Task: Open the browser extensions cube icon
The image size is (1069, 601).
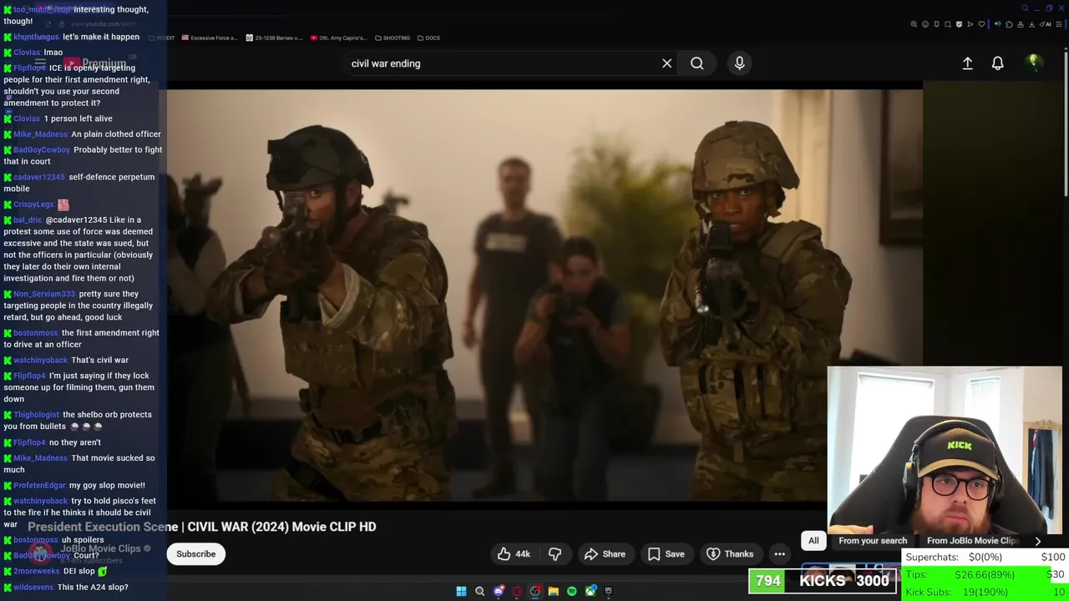Action: tap(1009, 24)
